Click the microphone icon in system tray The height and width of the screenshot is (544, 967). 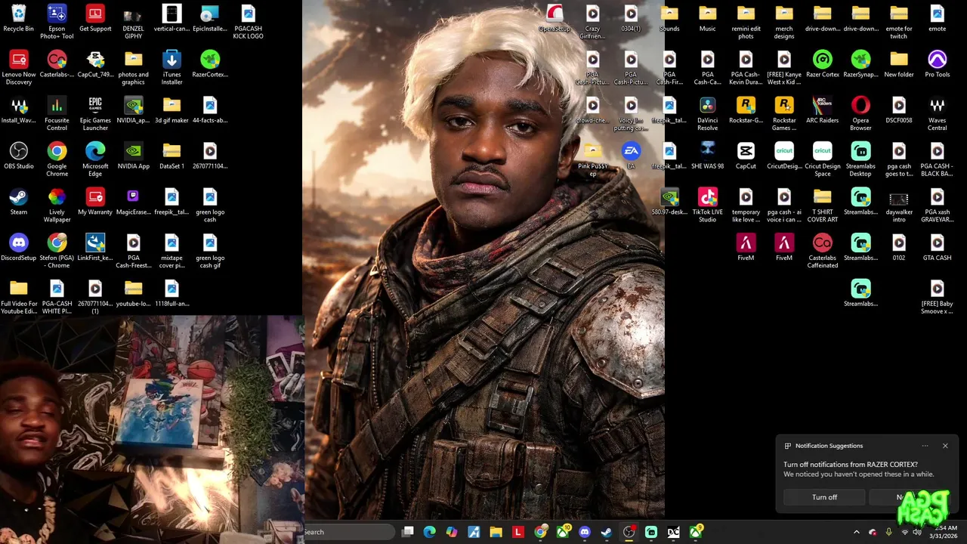(x=888, y=532)
